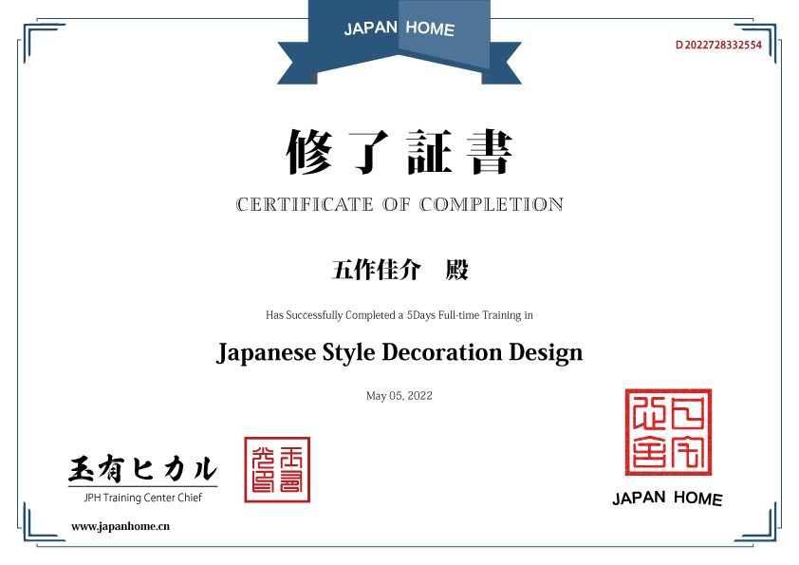Click the top-left corner ornament
This screenshot has width=799, height=565.
40,42
